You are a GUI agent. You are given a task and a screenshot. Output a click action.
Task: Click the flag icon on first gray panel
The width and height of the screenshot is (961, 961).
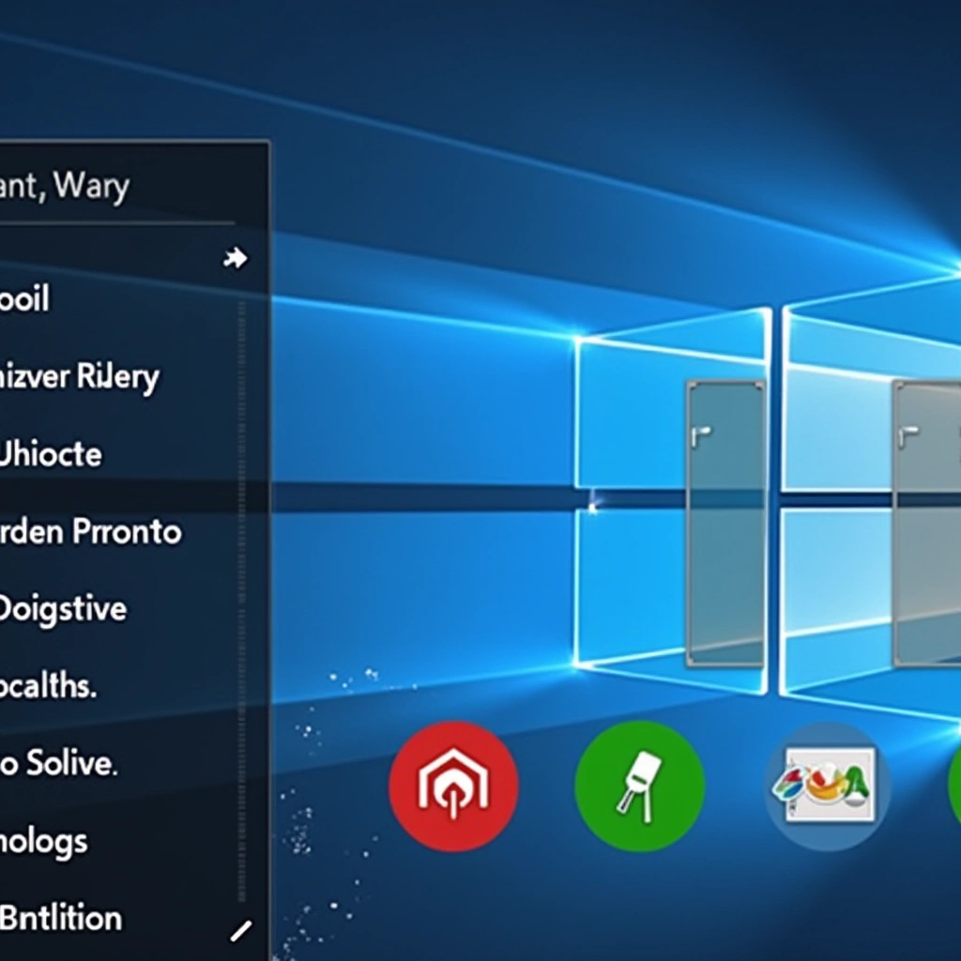(x=700, y=435)
